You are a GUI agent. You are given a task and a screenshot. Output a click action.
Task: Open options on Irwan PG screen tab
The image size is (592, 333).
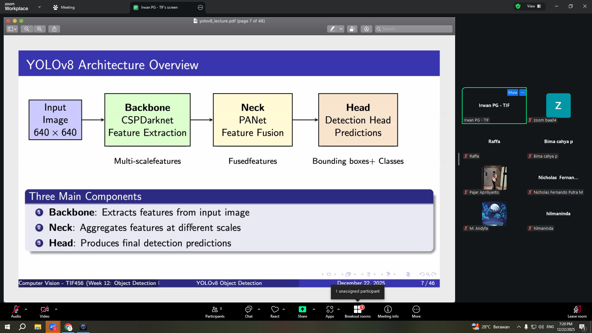coord(200,7)
